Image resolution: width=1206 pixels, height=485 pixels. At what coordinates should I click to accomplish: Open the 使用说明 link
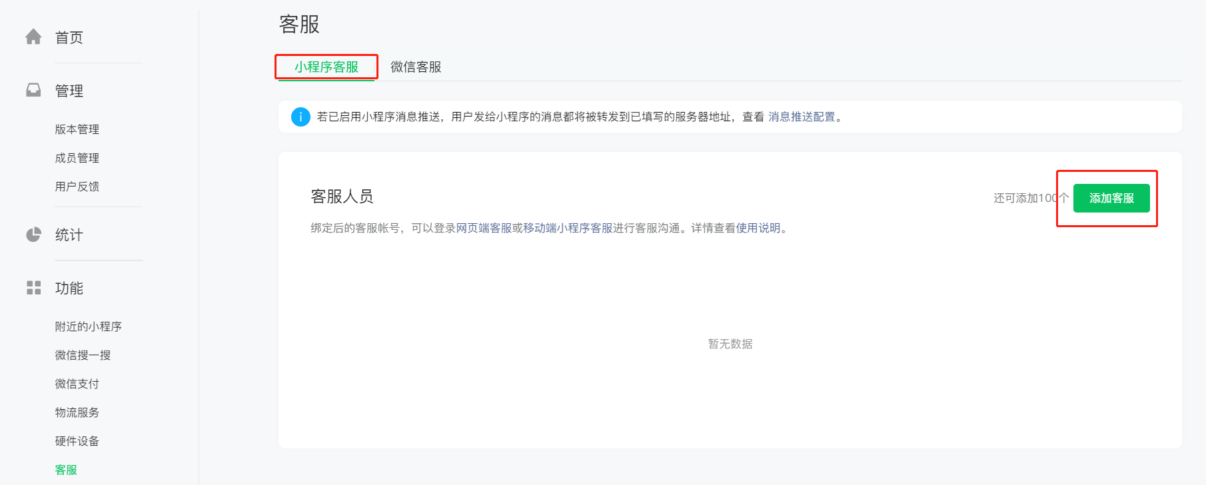758,228
